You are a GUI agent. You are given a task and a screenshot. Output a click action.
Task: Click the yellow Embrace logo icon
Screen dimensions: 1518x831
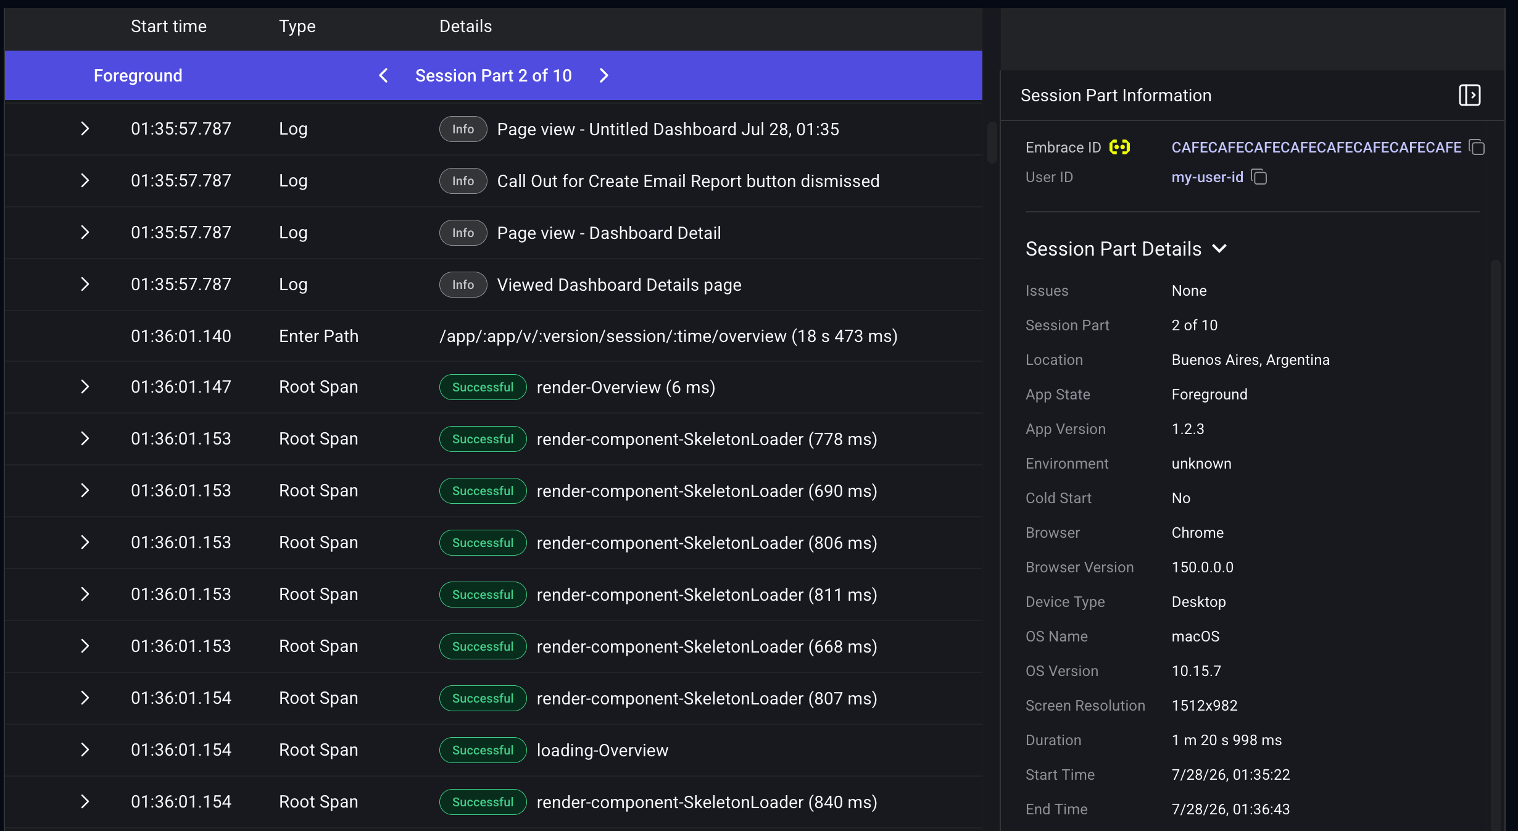point(1119,147)
